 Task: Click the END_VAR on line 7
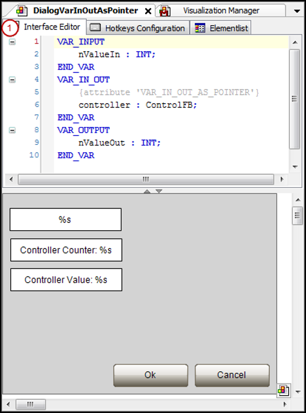[76, 118]
